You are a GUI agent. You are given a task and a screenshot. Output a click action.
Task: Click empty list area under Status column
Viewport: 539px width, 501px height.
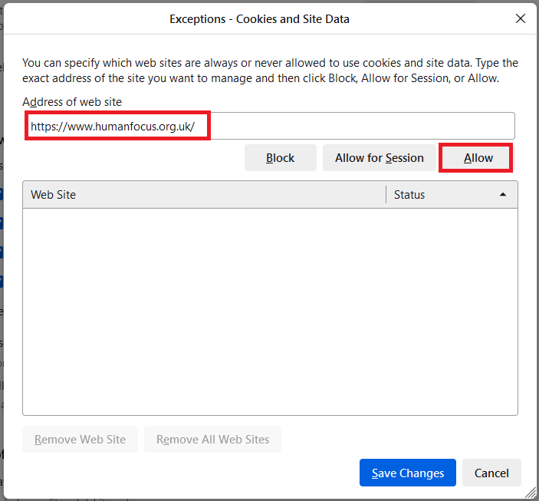451,307
